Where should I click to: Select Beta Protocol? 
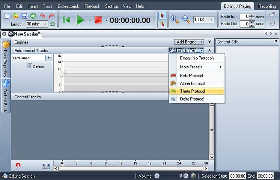(x=197, y=75)
